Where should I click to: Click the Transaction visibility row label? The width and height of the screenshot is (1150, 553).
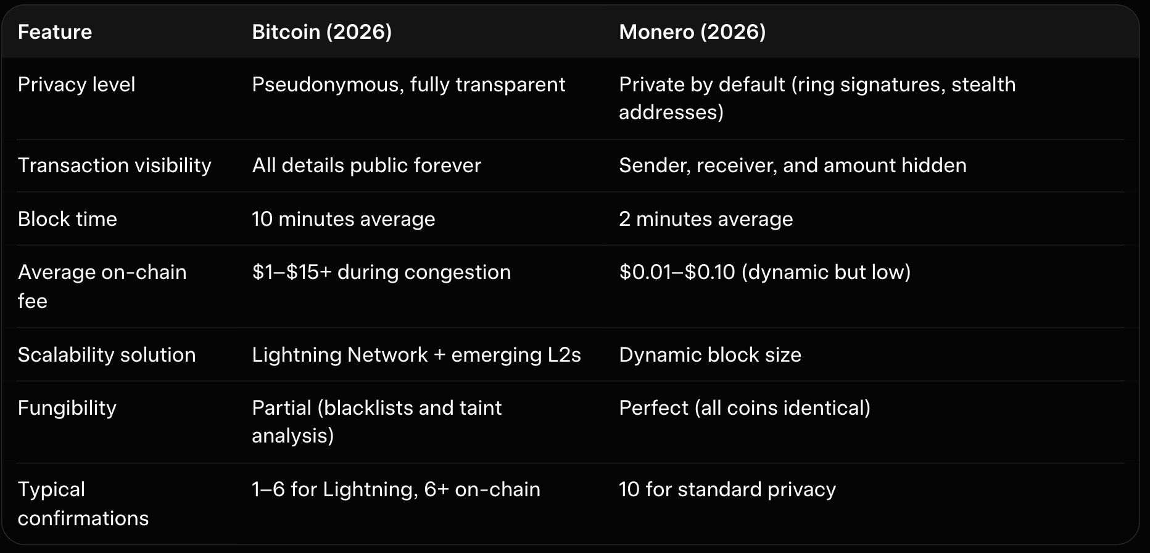[x=115, y=165]
